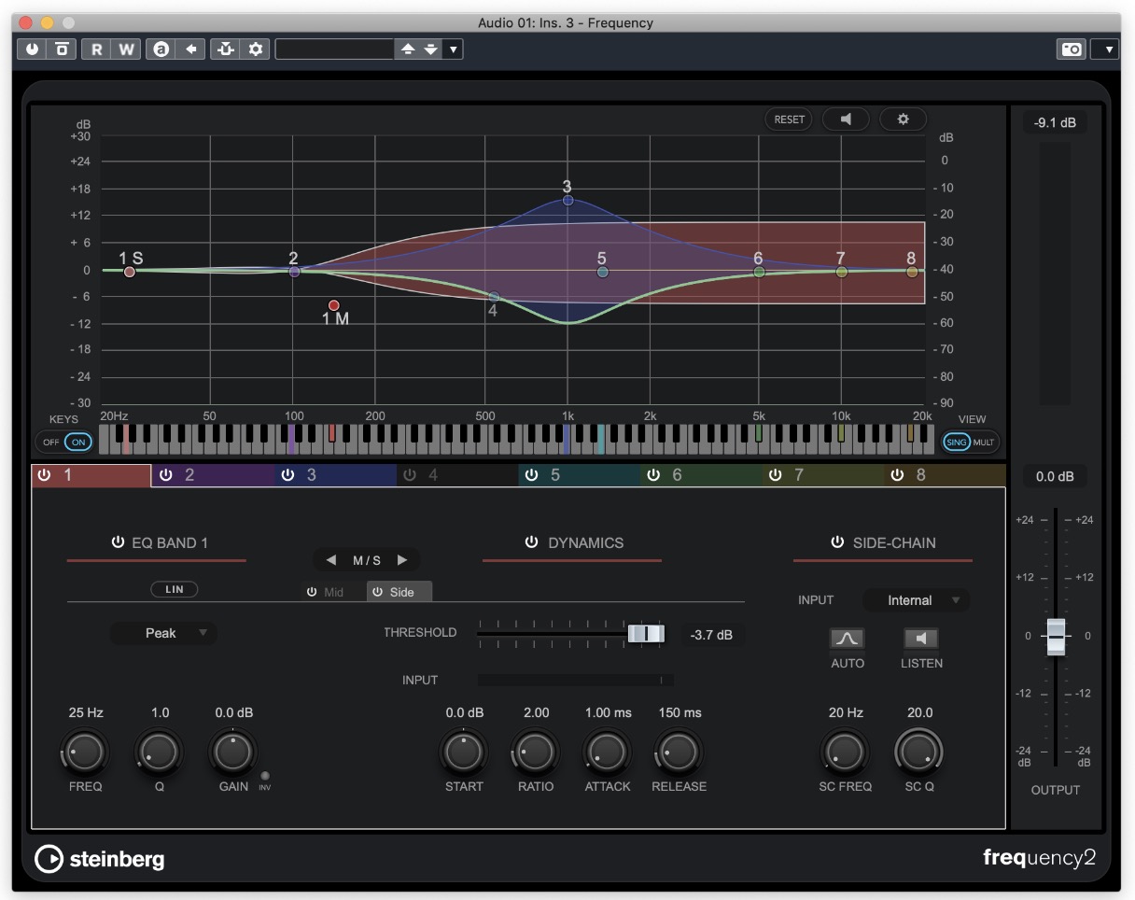Open the Peak filter type dropdown

pos(164,633)
